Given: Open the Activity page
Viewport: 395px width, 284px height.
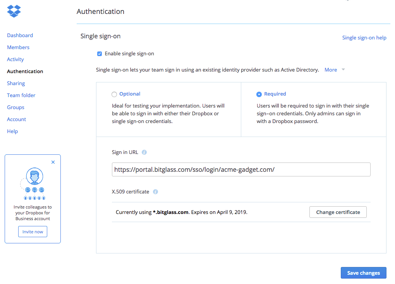Looking at the screenshot, I should pos(15,59).
